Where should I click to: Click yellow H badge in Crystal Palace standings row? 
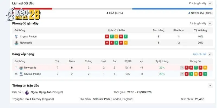[x=196, y=74]
